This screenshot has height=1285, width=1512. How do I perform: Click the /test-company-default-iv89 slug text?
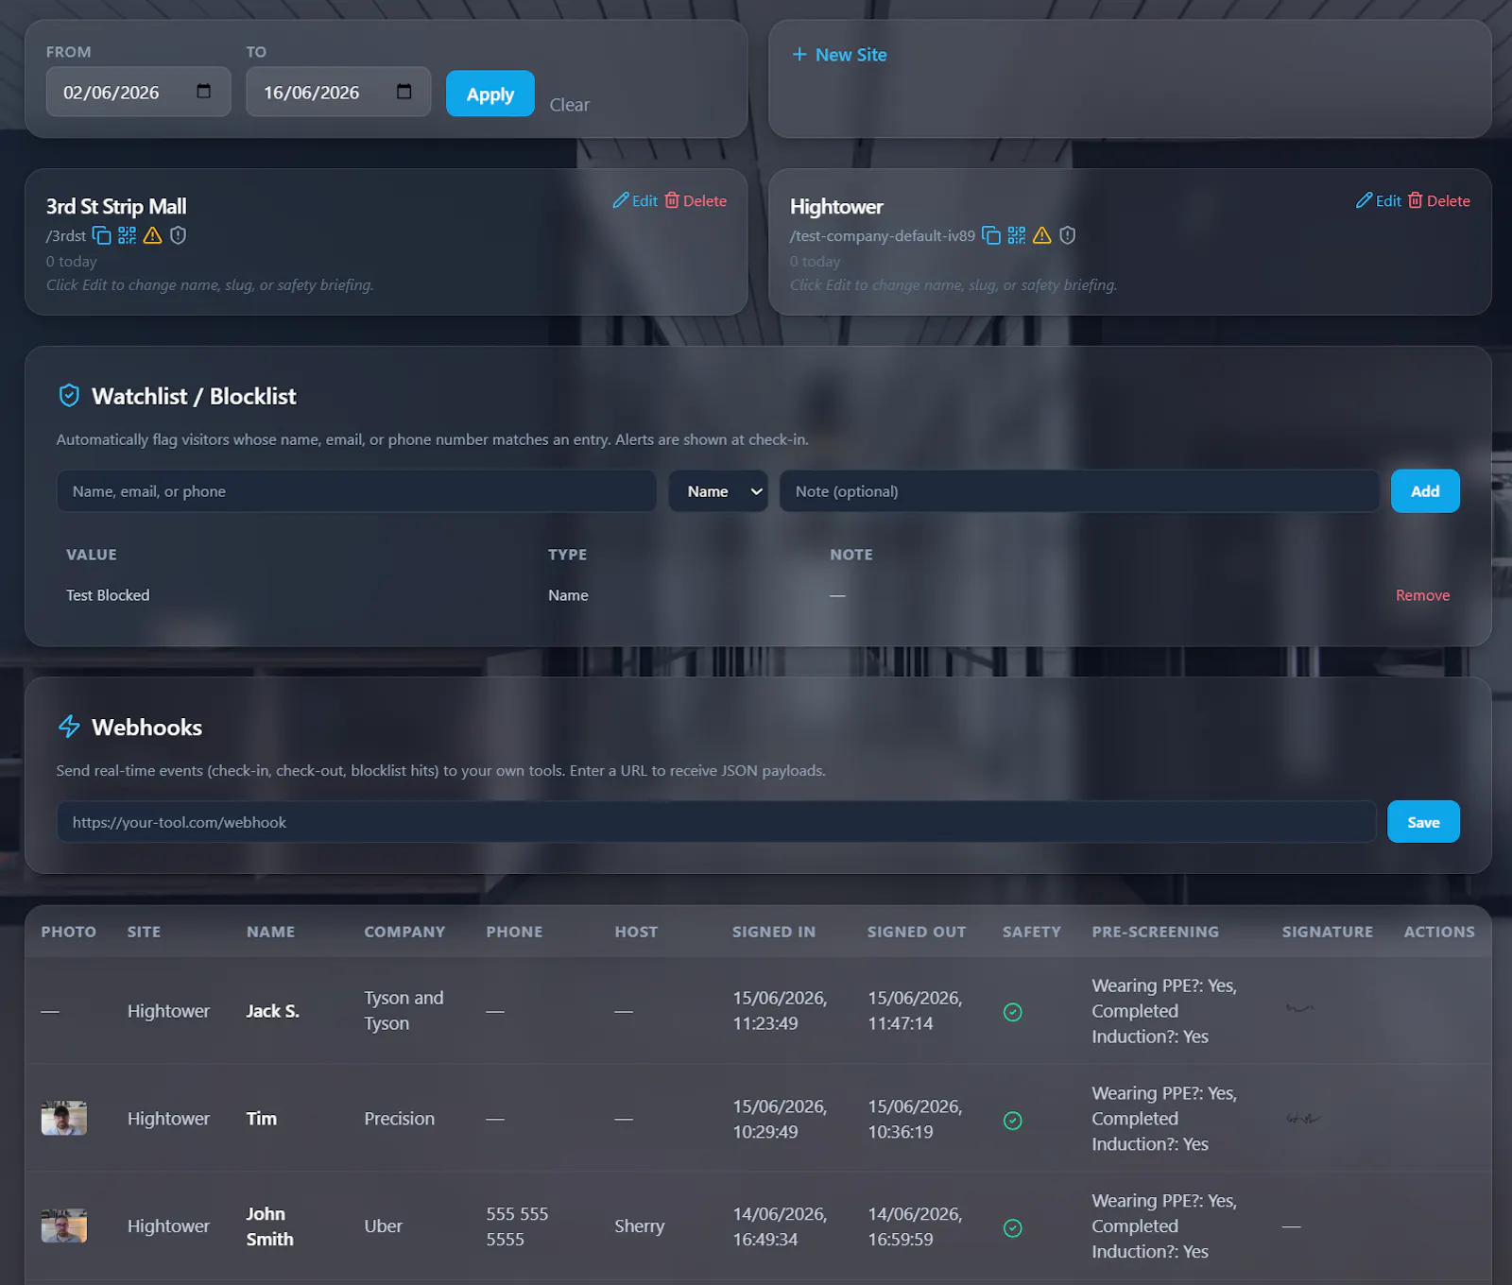tap(883, 235)
